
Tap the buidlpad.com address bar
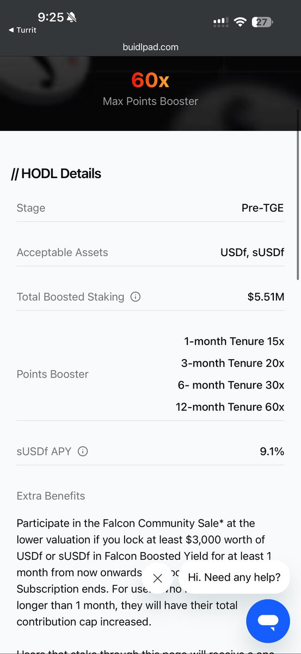point(150,47)
